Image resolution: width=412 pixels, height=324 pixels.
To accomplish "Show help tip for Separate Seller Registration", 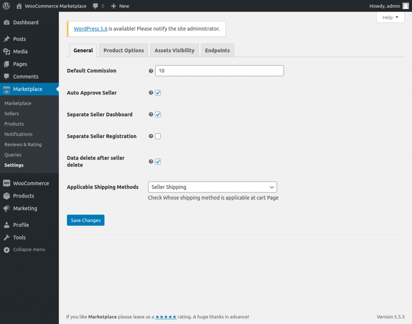I will coord(151,136).
